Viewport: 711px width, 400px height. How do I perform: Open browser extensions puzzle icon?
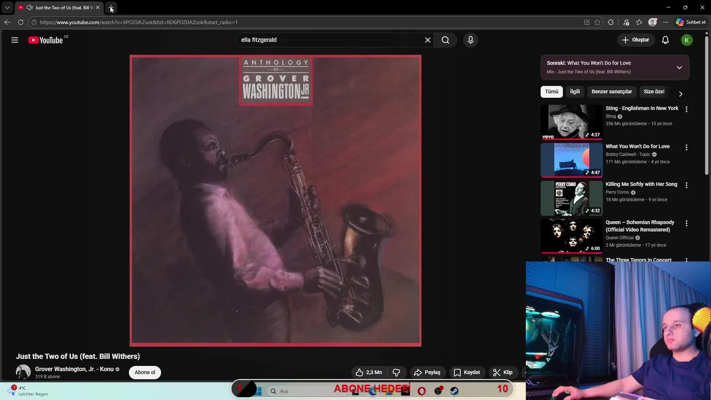pos(611,22)
